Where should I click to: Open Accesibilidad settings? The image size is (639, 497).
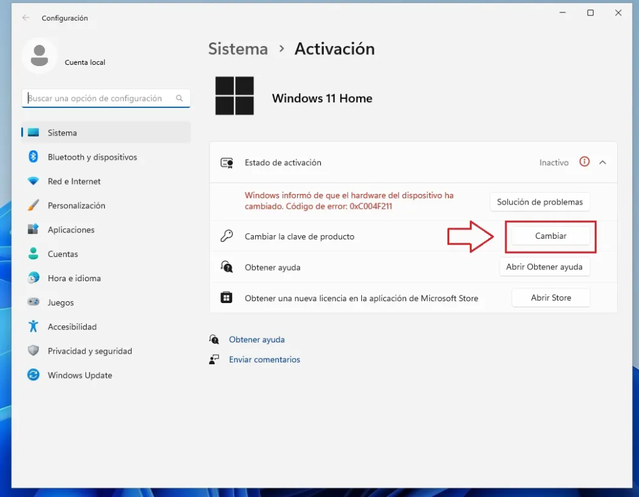[106, 327]
